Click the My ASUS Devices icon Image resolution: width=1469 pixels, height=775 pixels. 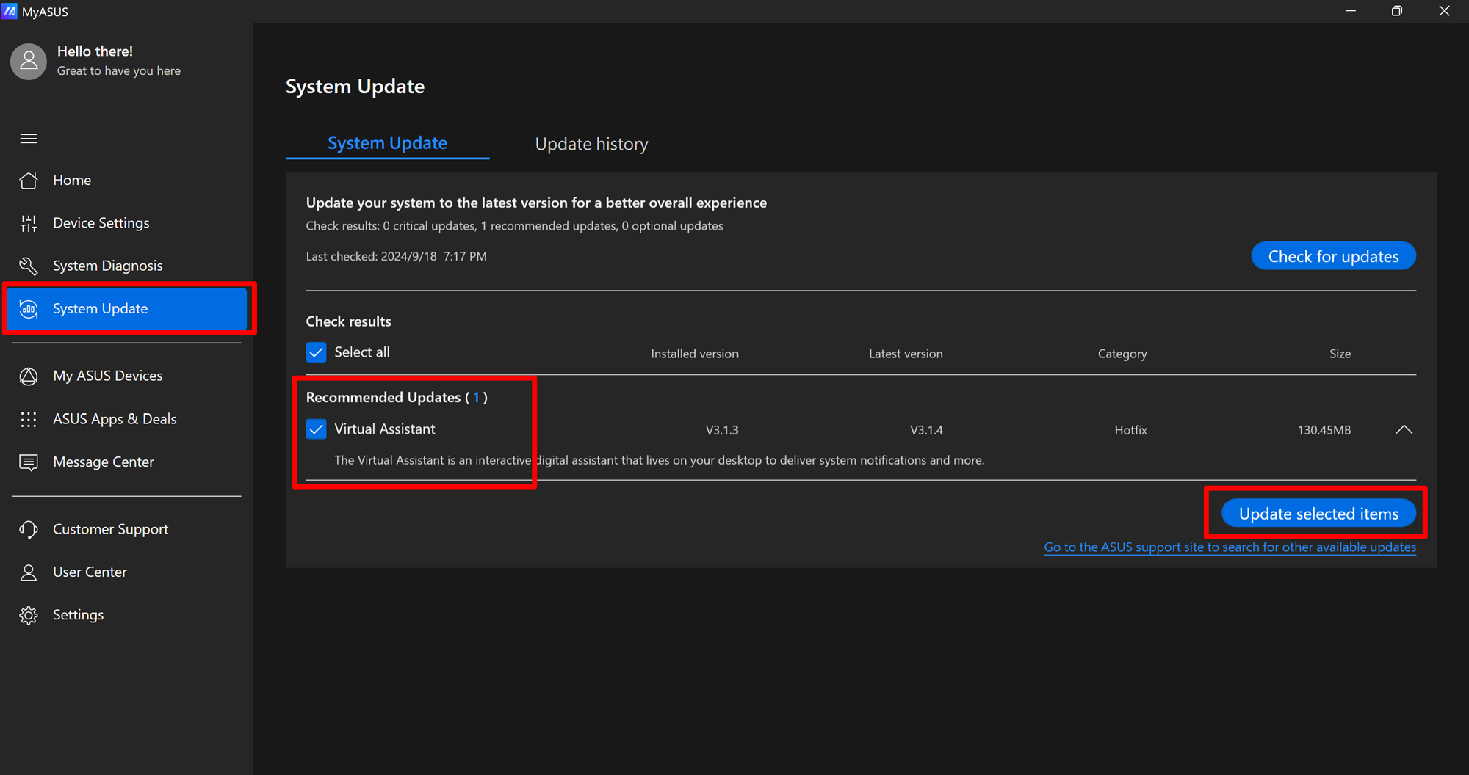pyautogui.click(x=29, y=376)
